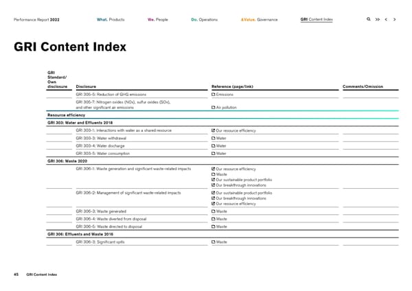This screenshot has height=291, width=412.
Task: Click page icon in Waste generated row
Action: point(214,211)
